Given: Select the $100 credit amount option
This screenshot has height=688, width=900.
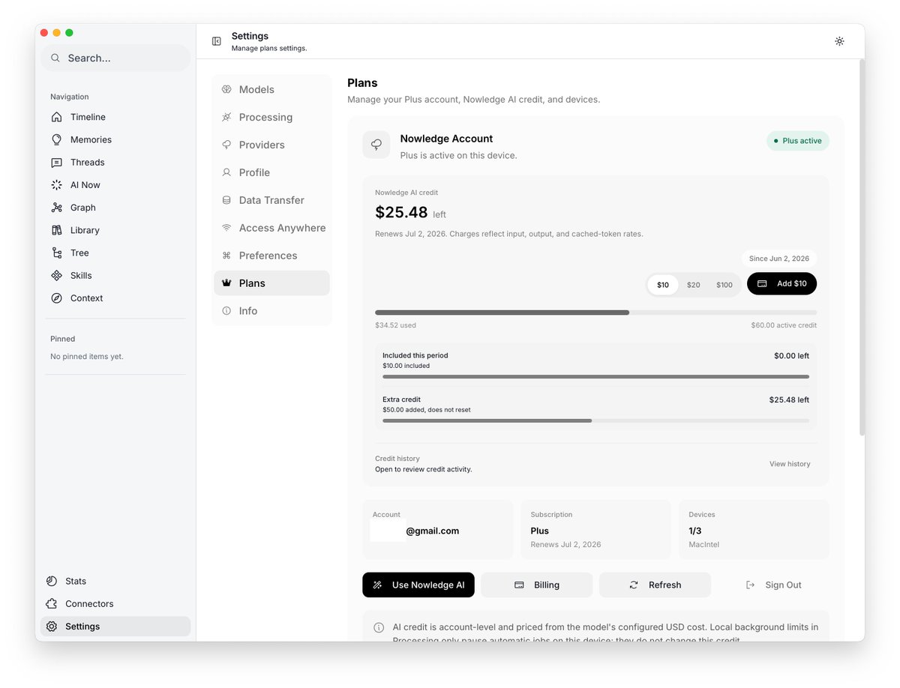Looking at the screenshot, I should 724,285.
